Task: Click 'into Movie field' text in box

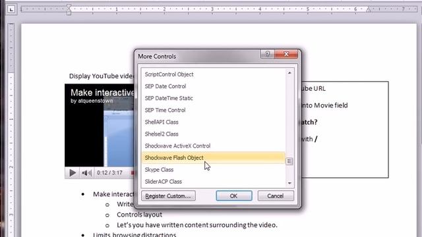Action: (x=324, y=105)
